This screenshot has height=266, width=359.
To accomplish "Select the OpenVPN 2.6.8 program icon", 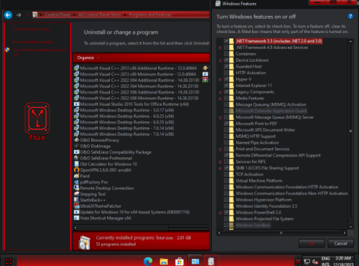I will [x=77, y=170].
